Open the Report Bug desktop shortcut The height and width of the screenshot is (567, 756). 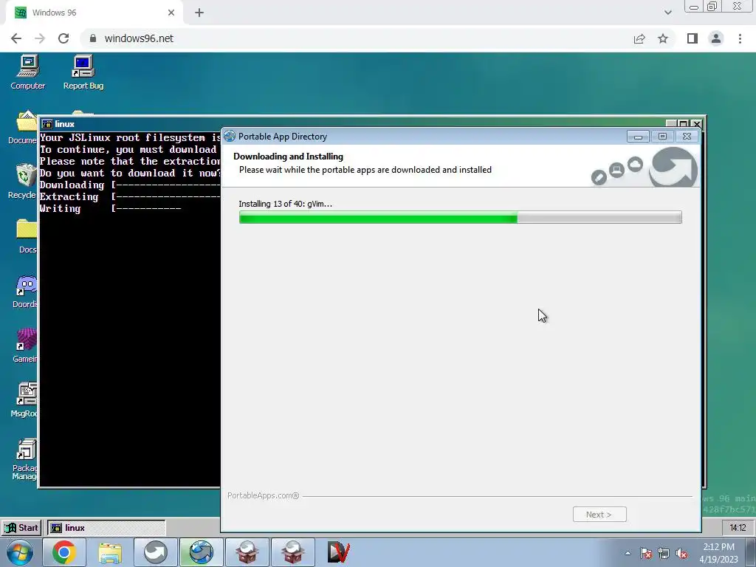[x=83, y=72]
